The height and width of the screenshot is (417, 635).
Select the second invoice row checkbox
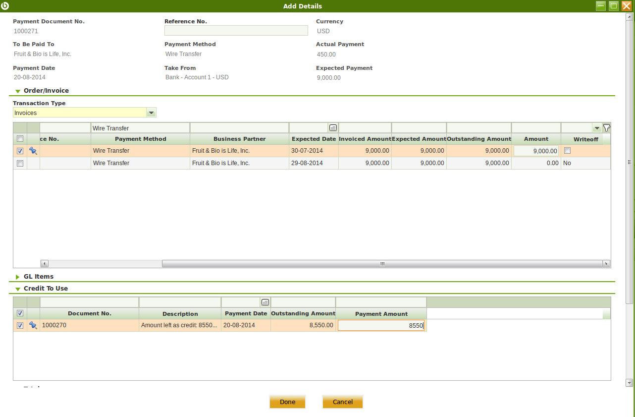point(20,163)
